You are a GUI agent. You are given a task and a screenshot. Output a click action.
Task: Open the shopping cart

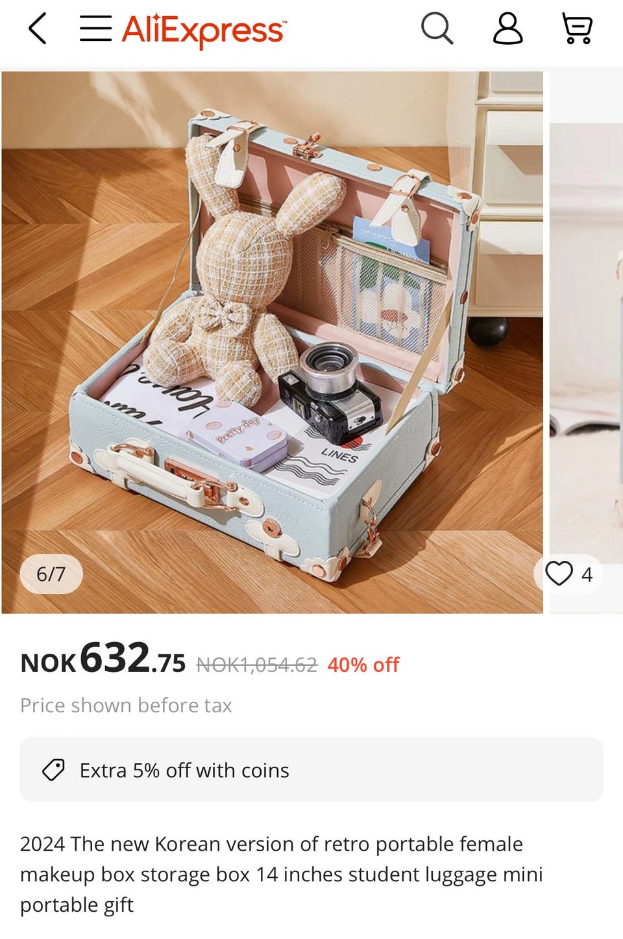pos(577,29)
